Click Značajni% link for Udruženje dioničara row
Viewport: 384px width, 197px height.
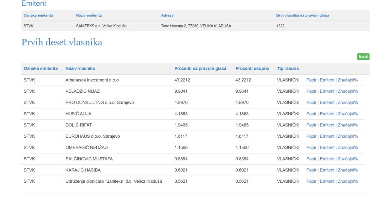348,181
